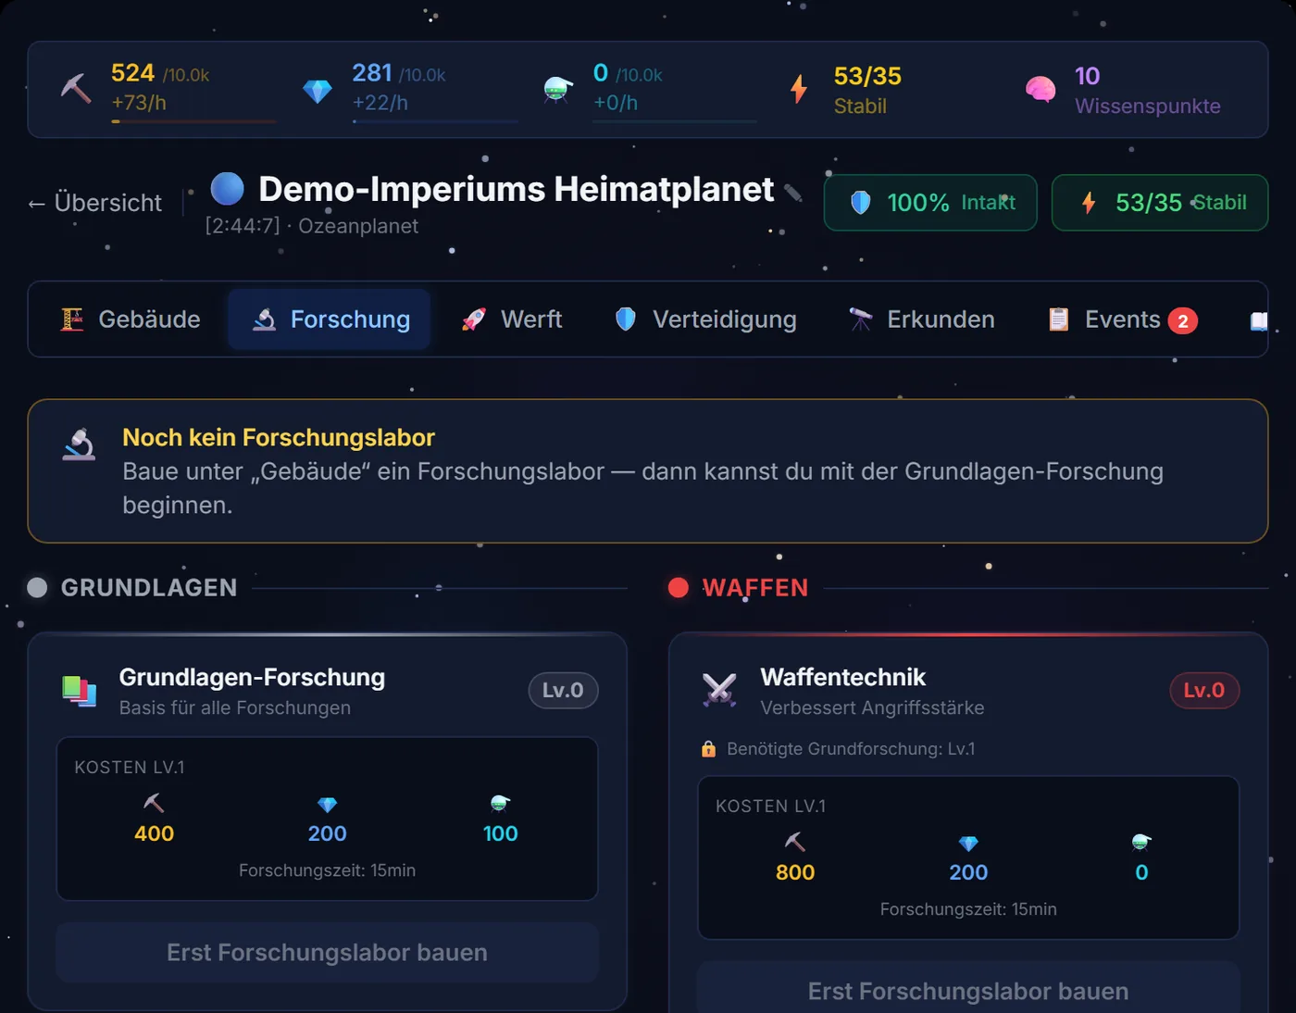Open the Gebäude tab
Screen dimensions: 1296x1013
131,319
